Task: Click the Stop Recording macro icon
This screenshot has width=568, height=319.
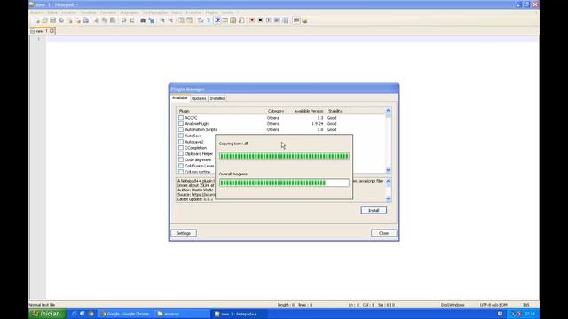Action: tap(260, 20)
